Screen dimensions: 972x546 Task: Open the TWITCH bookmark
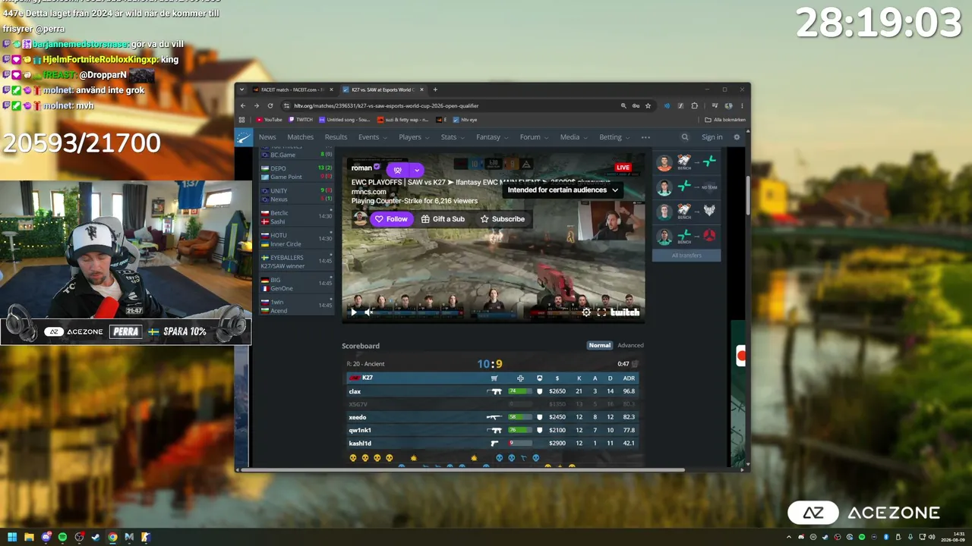[301, 120]
